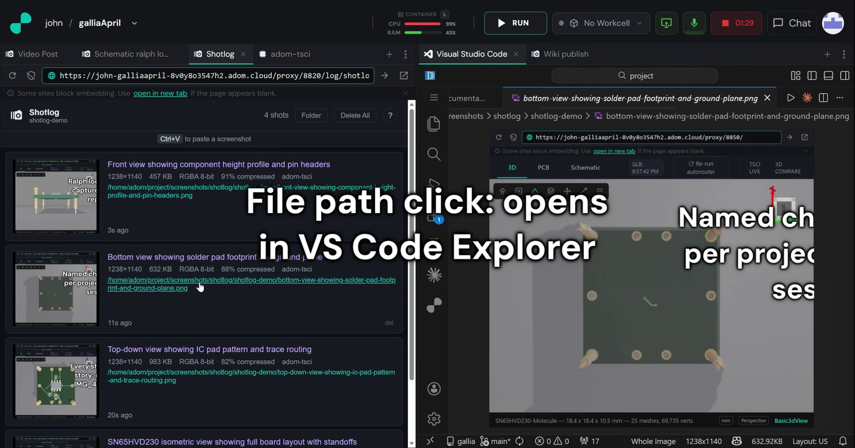The height and width of the screenshot is (448, 855).
Task: Delete the Bottom view shot via del
Action: point(389,323)
